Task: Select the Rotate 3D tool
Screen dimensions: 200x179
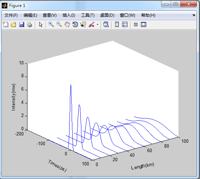Action: tap(75, 24)
